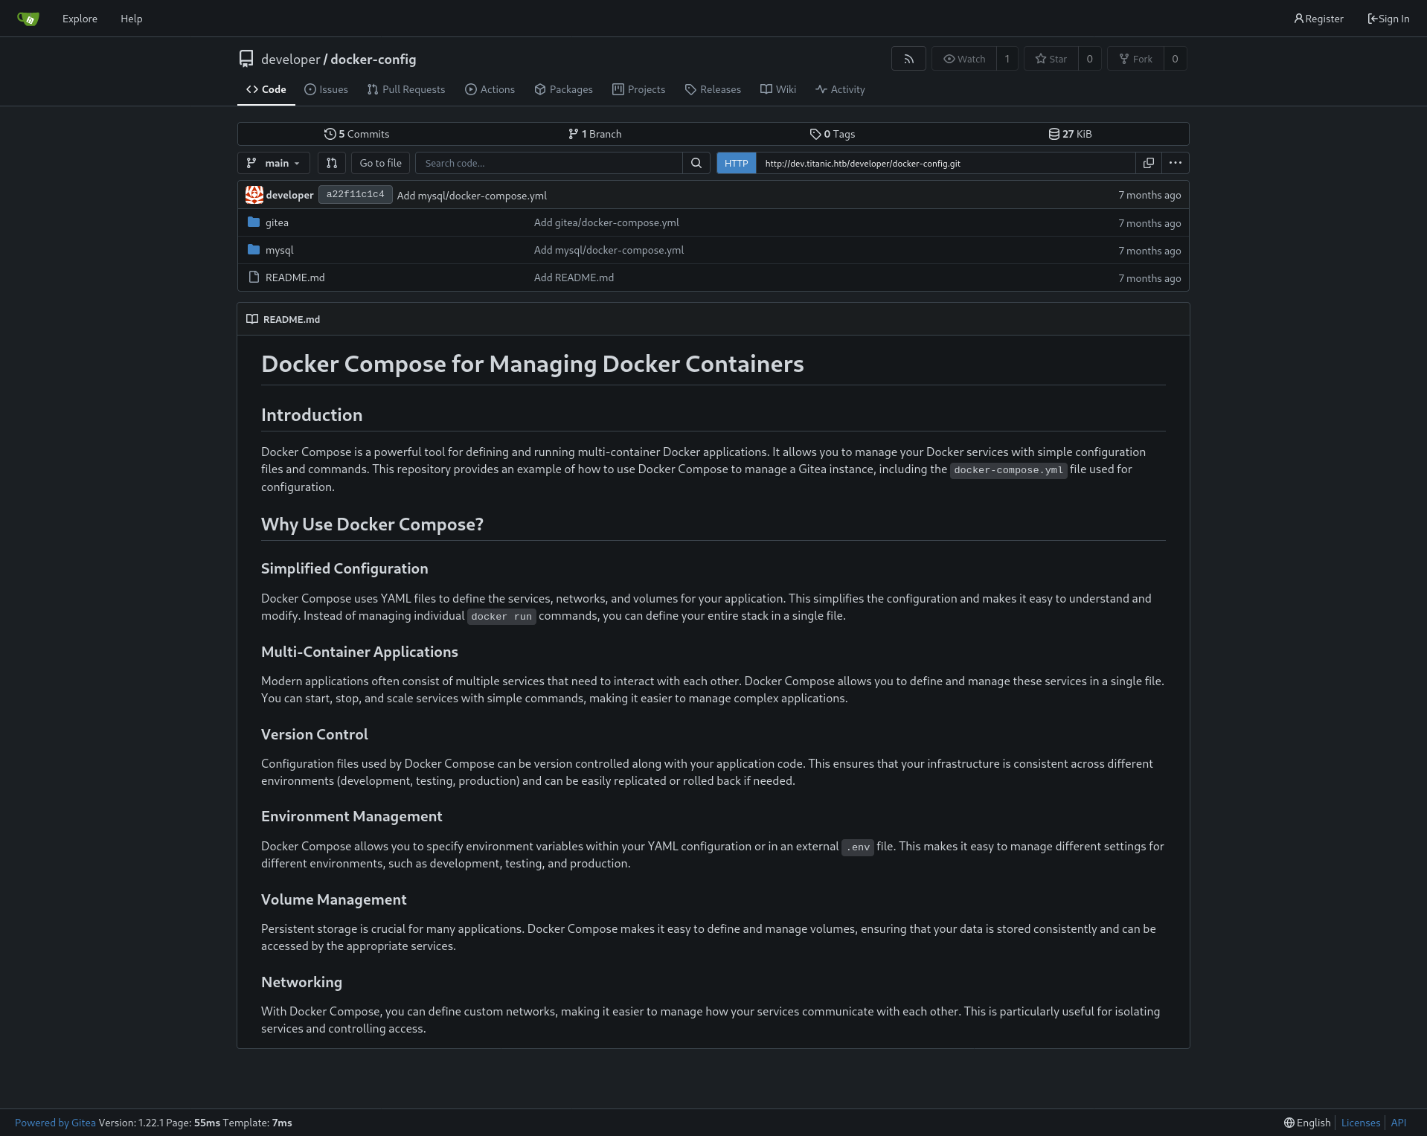Open the English language selector
The image size is (1427, 1136).
pos(1307,1123)
